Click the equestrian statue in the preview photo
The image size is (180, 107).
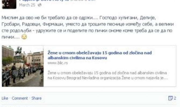pyautogui.click(x=19, y=51)
